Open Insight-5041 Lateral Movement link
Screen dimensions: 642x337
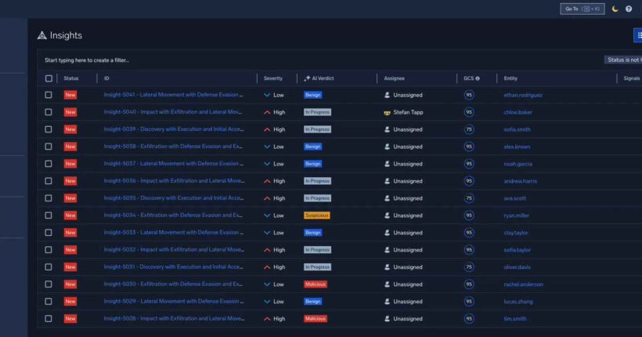[x=173, y=95]
